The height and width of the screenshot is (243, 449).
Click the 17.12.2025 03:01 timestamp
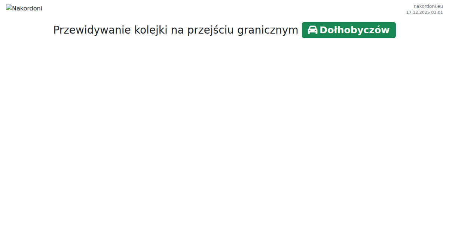click(x=424, y=12)
